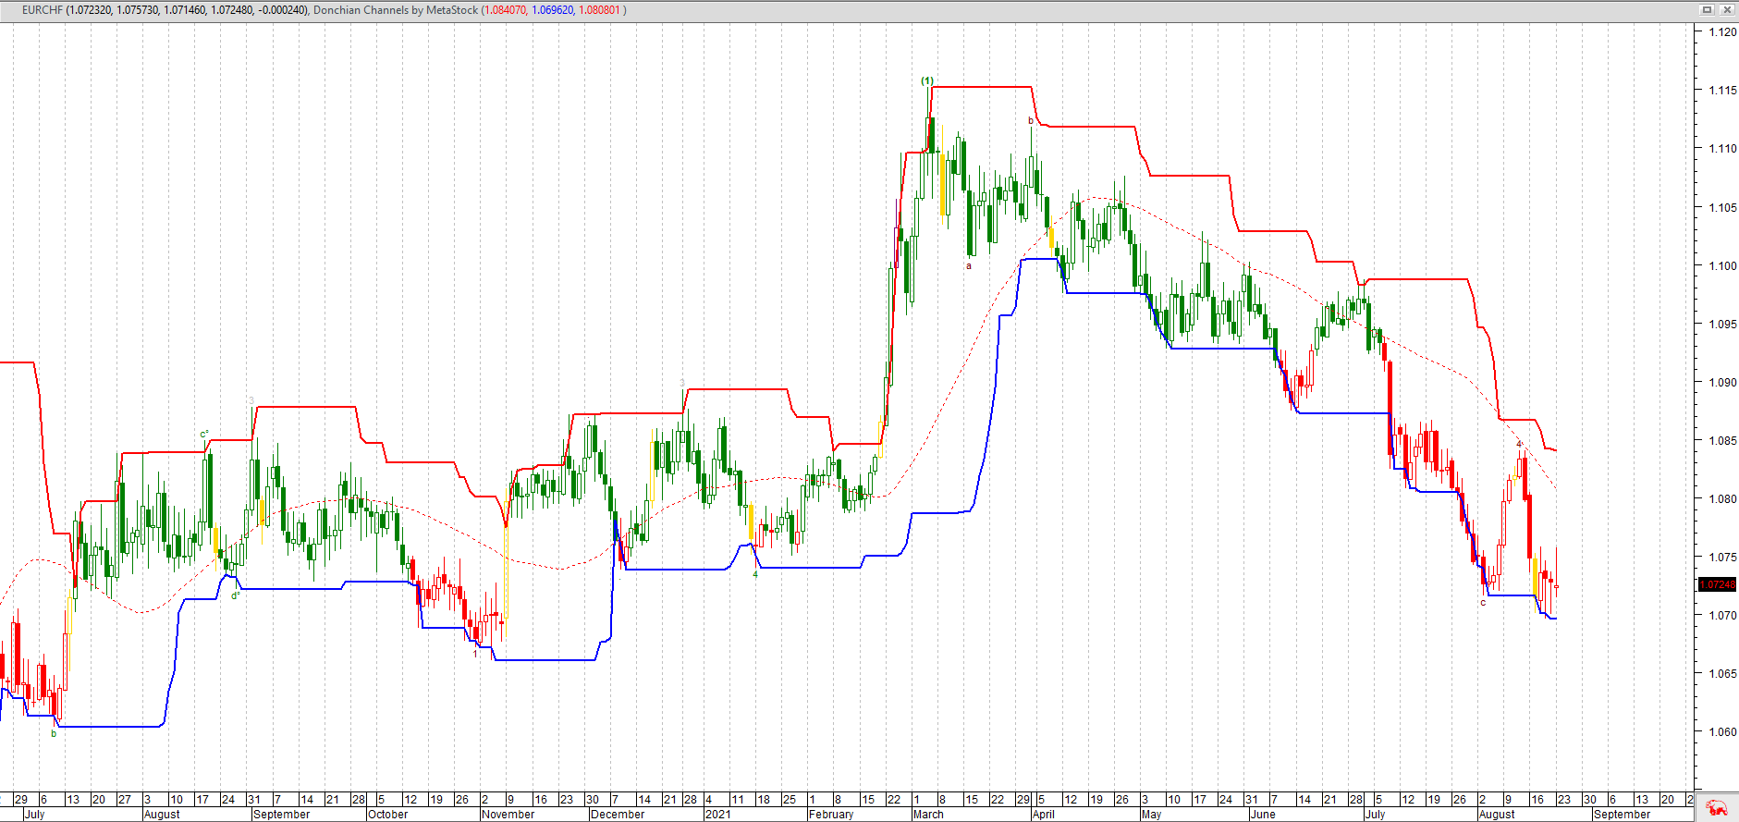Image resolution: width=1739 pixels, height=822 pixels.
Task: Click the upper channel value 1.084070 in title
Action: [x=504, y=10]
